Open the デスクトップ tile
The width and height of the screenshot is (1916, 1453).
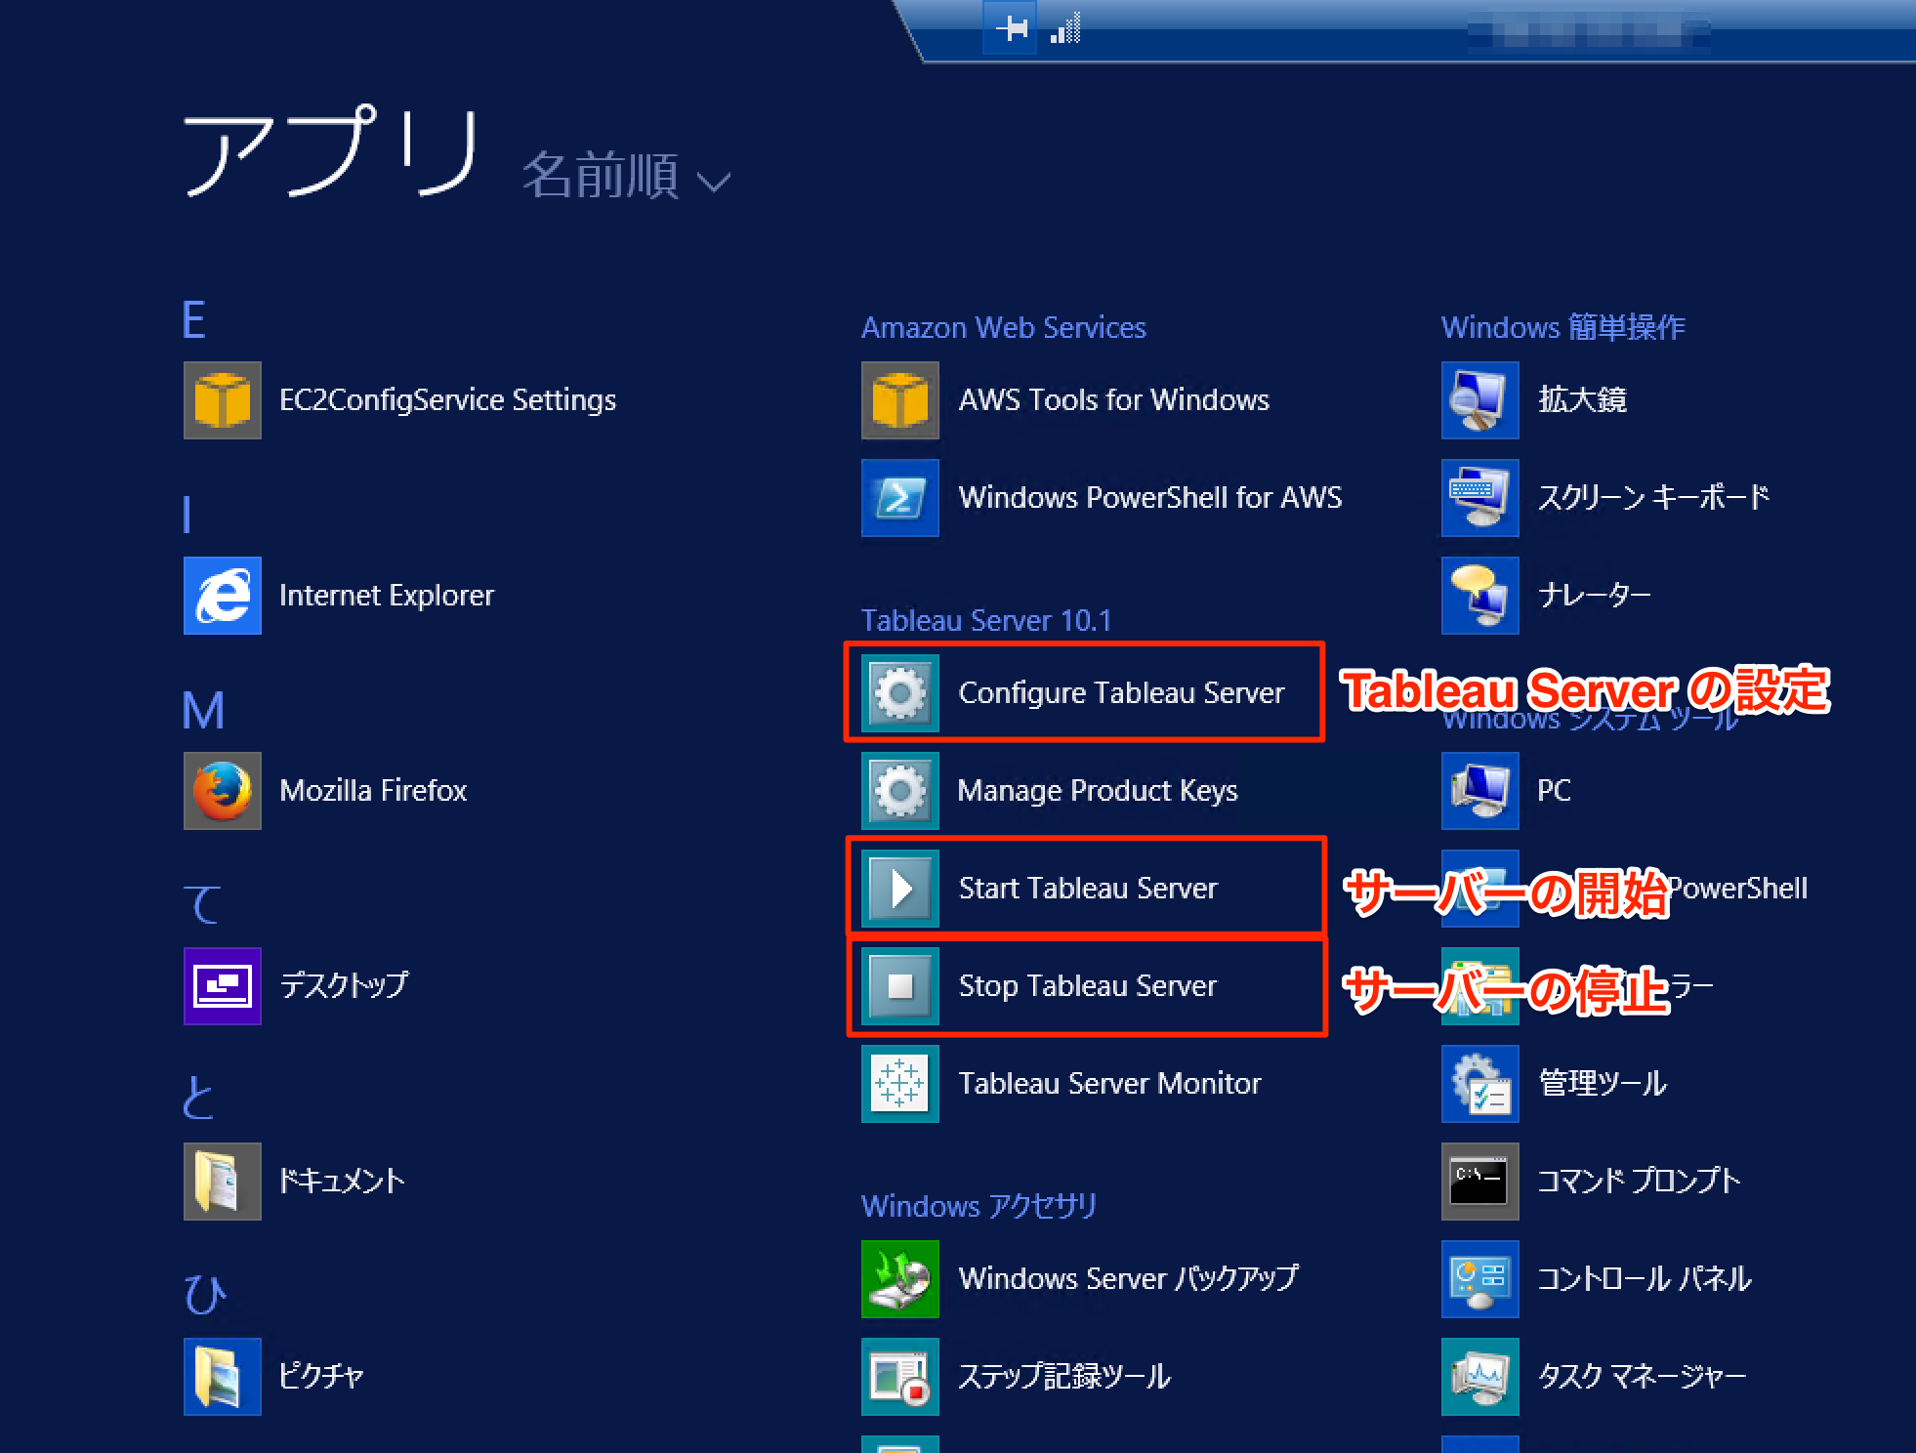(x=344, y=985)
